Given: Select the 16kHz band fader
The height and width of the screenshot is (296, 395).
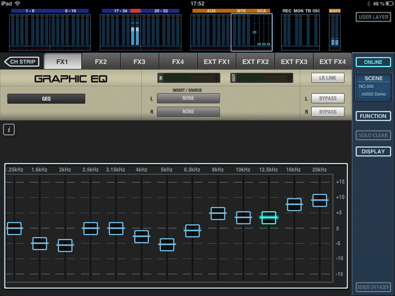Looking at the screenshot, I should tap(294, 204).
